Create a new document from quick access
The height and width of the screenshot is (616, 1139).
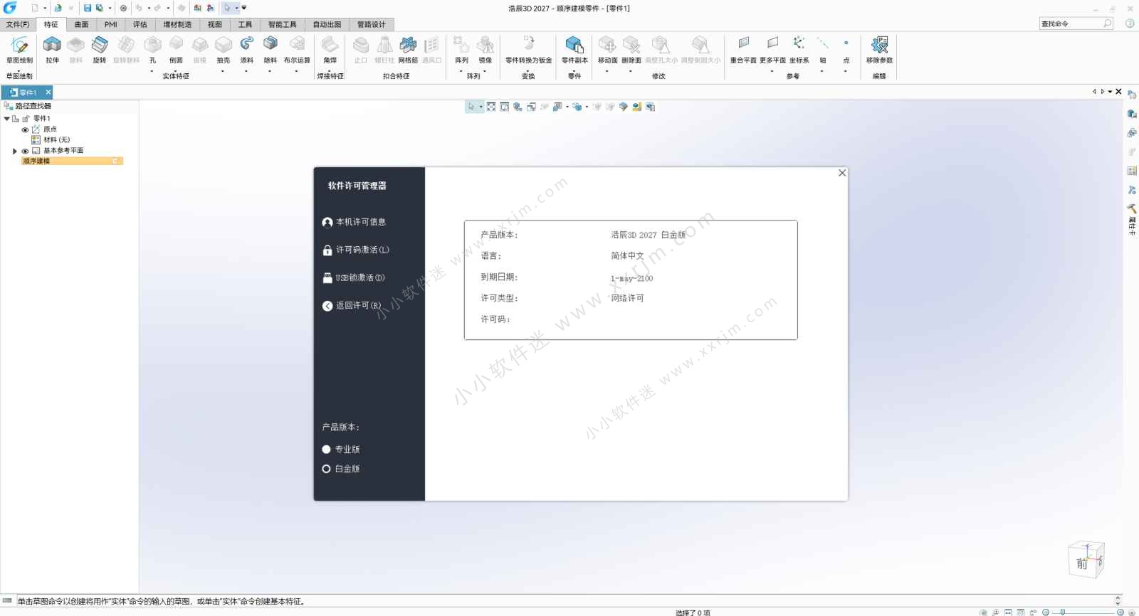click(x=34, y=8)
